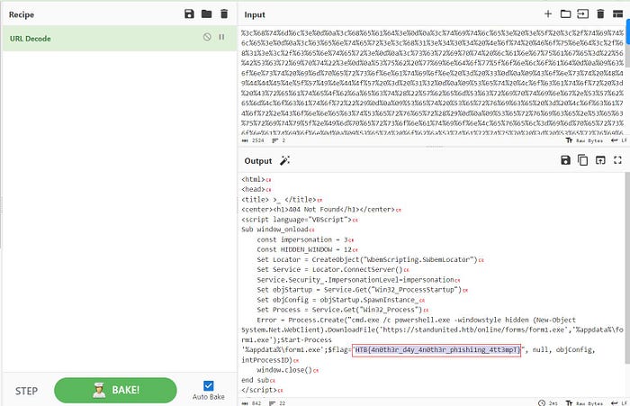The width and height of the screenshot is (630, 406).
Task: Open Input character encoding Raw Bytes selector
Action: (x=584, y=140)
